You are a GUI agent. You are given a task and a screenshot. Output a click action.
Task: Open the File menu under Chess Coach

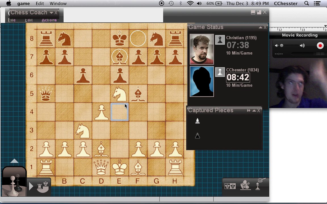[x=12, y=20]
